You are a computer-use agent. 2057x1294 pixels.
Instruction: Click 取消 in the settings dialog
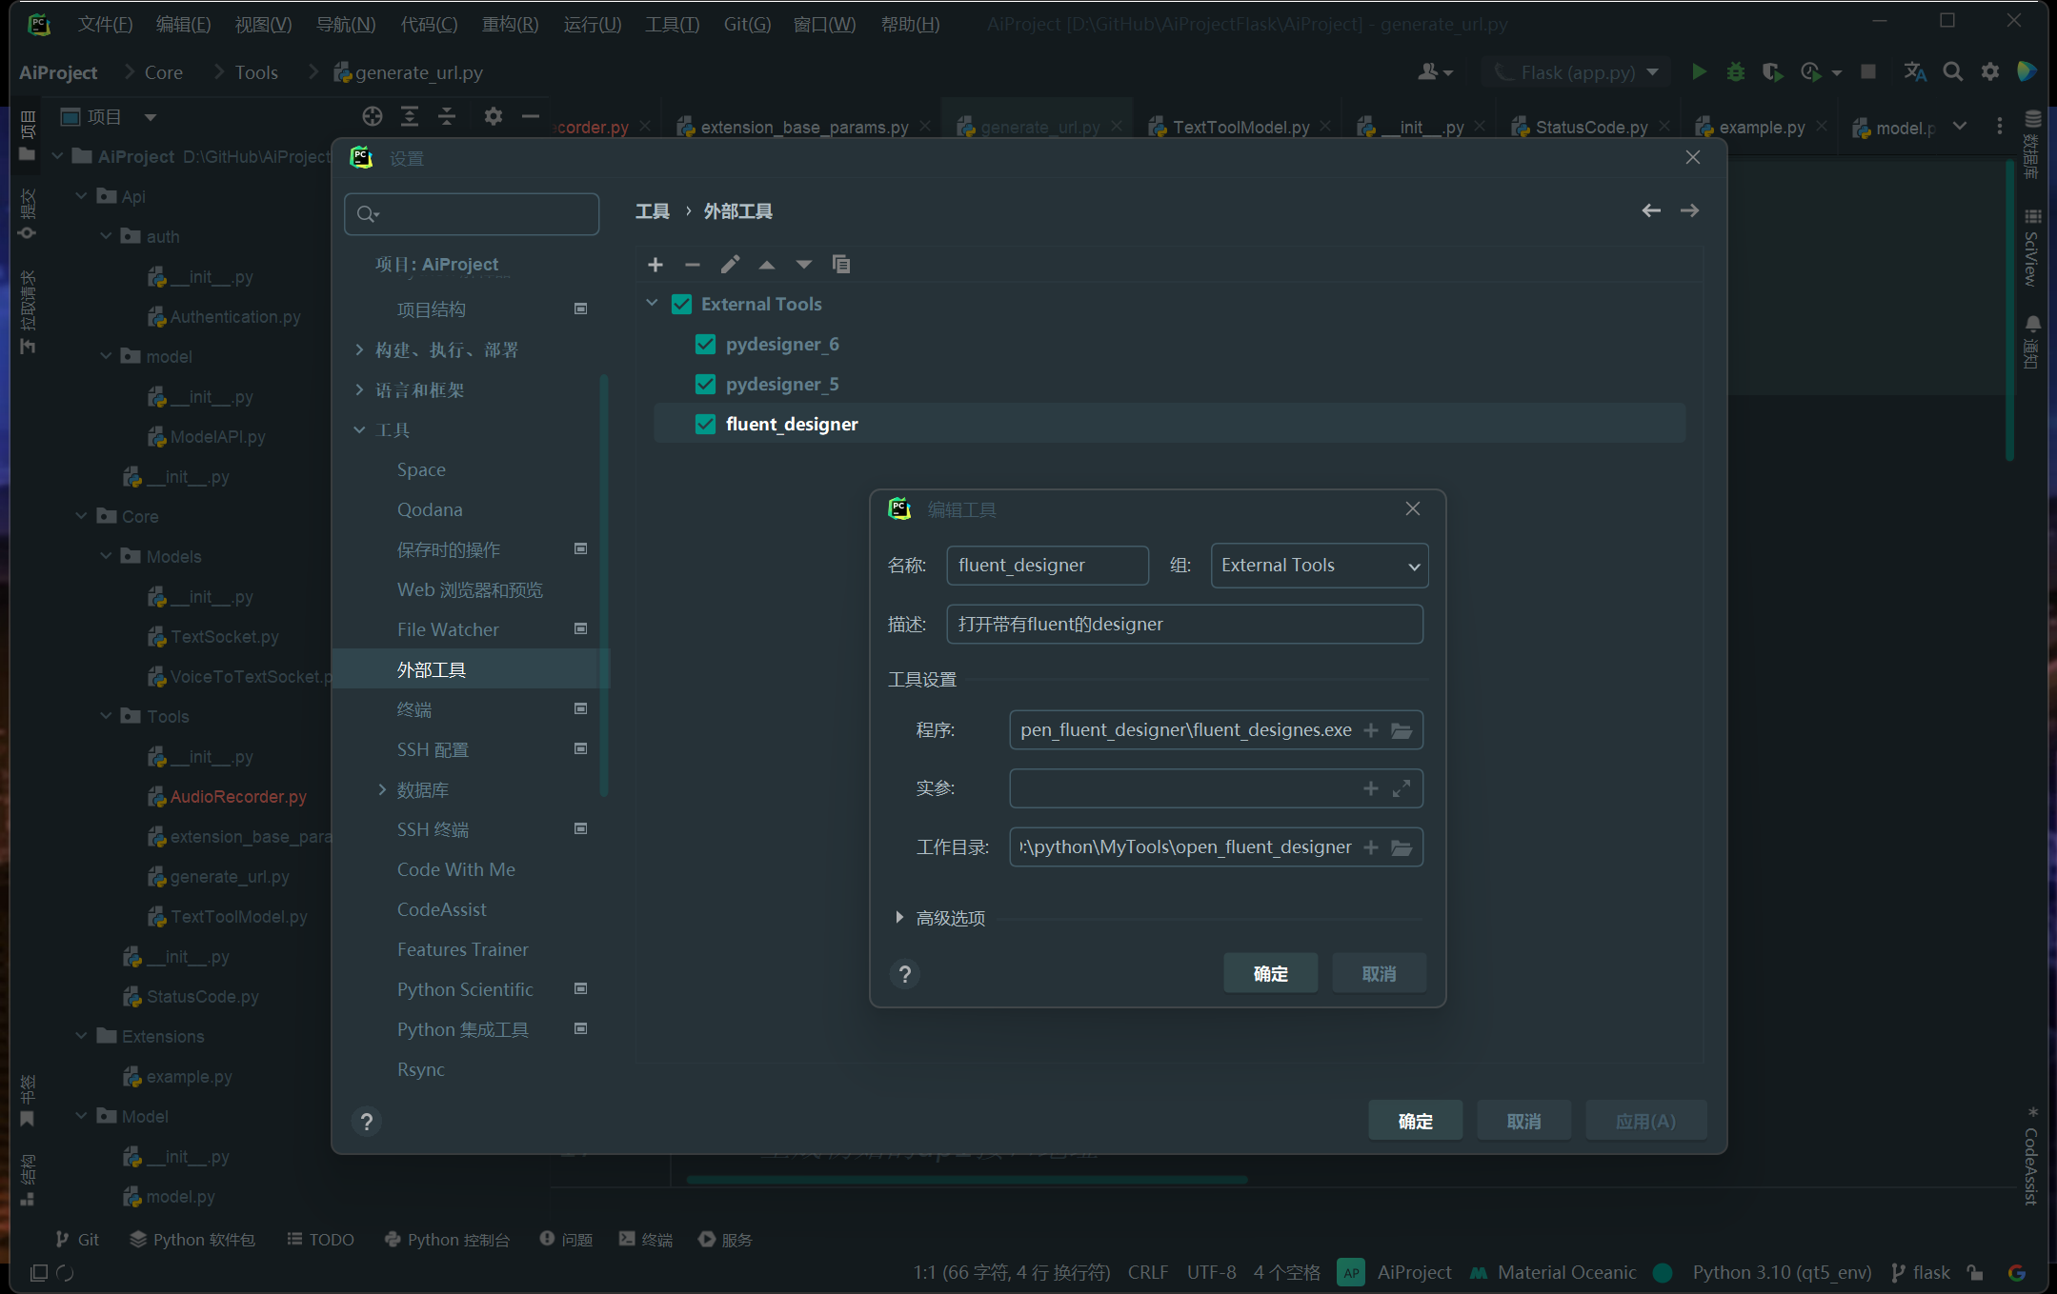point(1523,1121)
